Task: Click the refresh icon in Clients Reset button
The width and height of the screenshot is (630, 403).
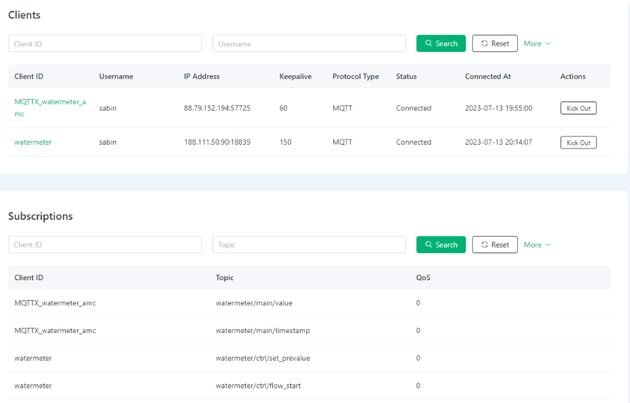Action: click(485, 44)
